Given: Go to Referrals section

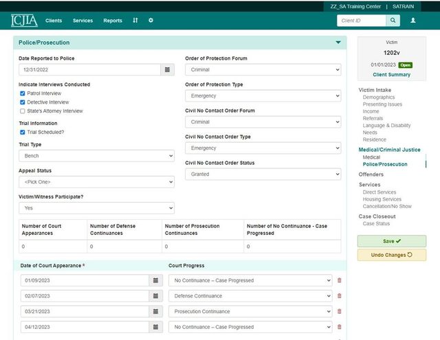Looking at the screenshot, I should 373,118.
